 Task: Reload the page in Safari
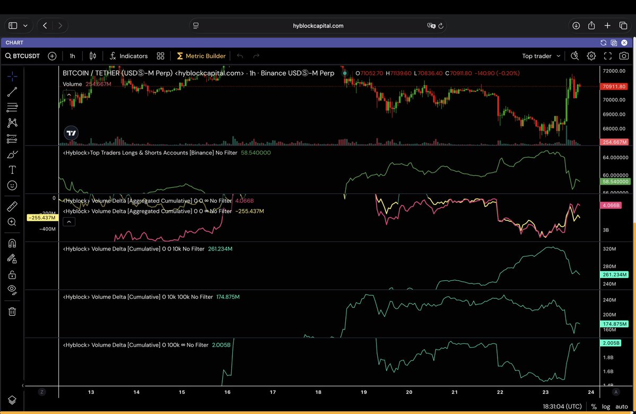[x=441, y=25]
